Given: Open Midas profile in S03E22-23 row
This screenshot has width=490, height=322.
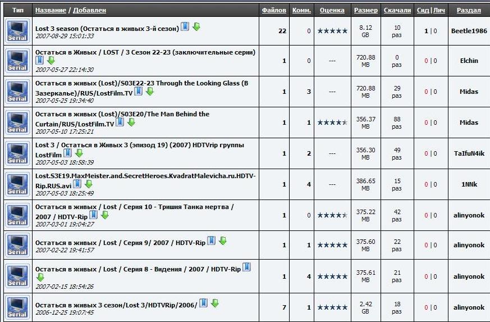Looking at the screenshot, I should (469, 92).
